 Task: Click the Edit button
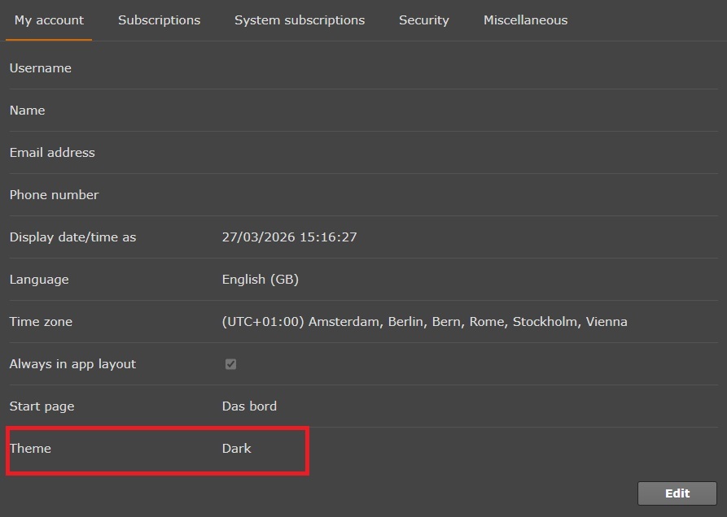pyautogui.click(x=677, y=493)
